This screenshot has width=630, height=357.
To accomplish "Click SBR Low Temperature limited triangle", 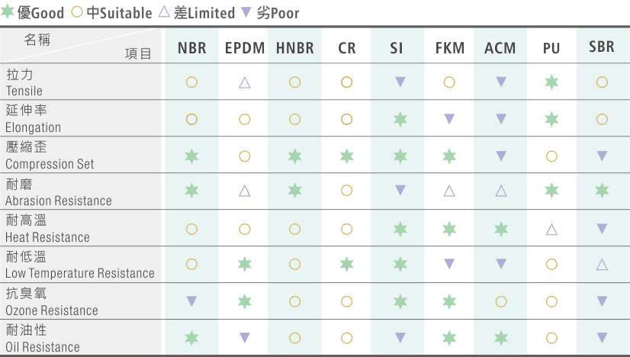I will [x=602, y=264].
